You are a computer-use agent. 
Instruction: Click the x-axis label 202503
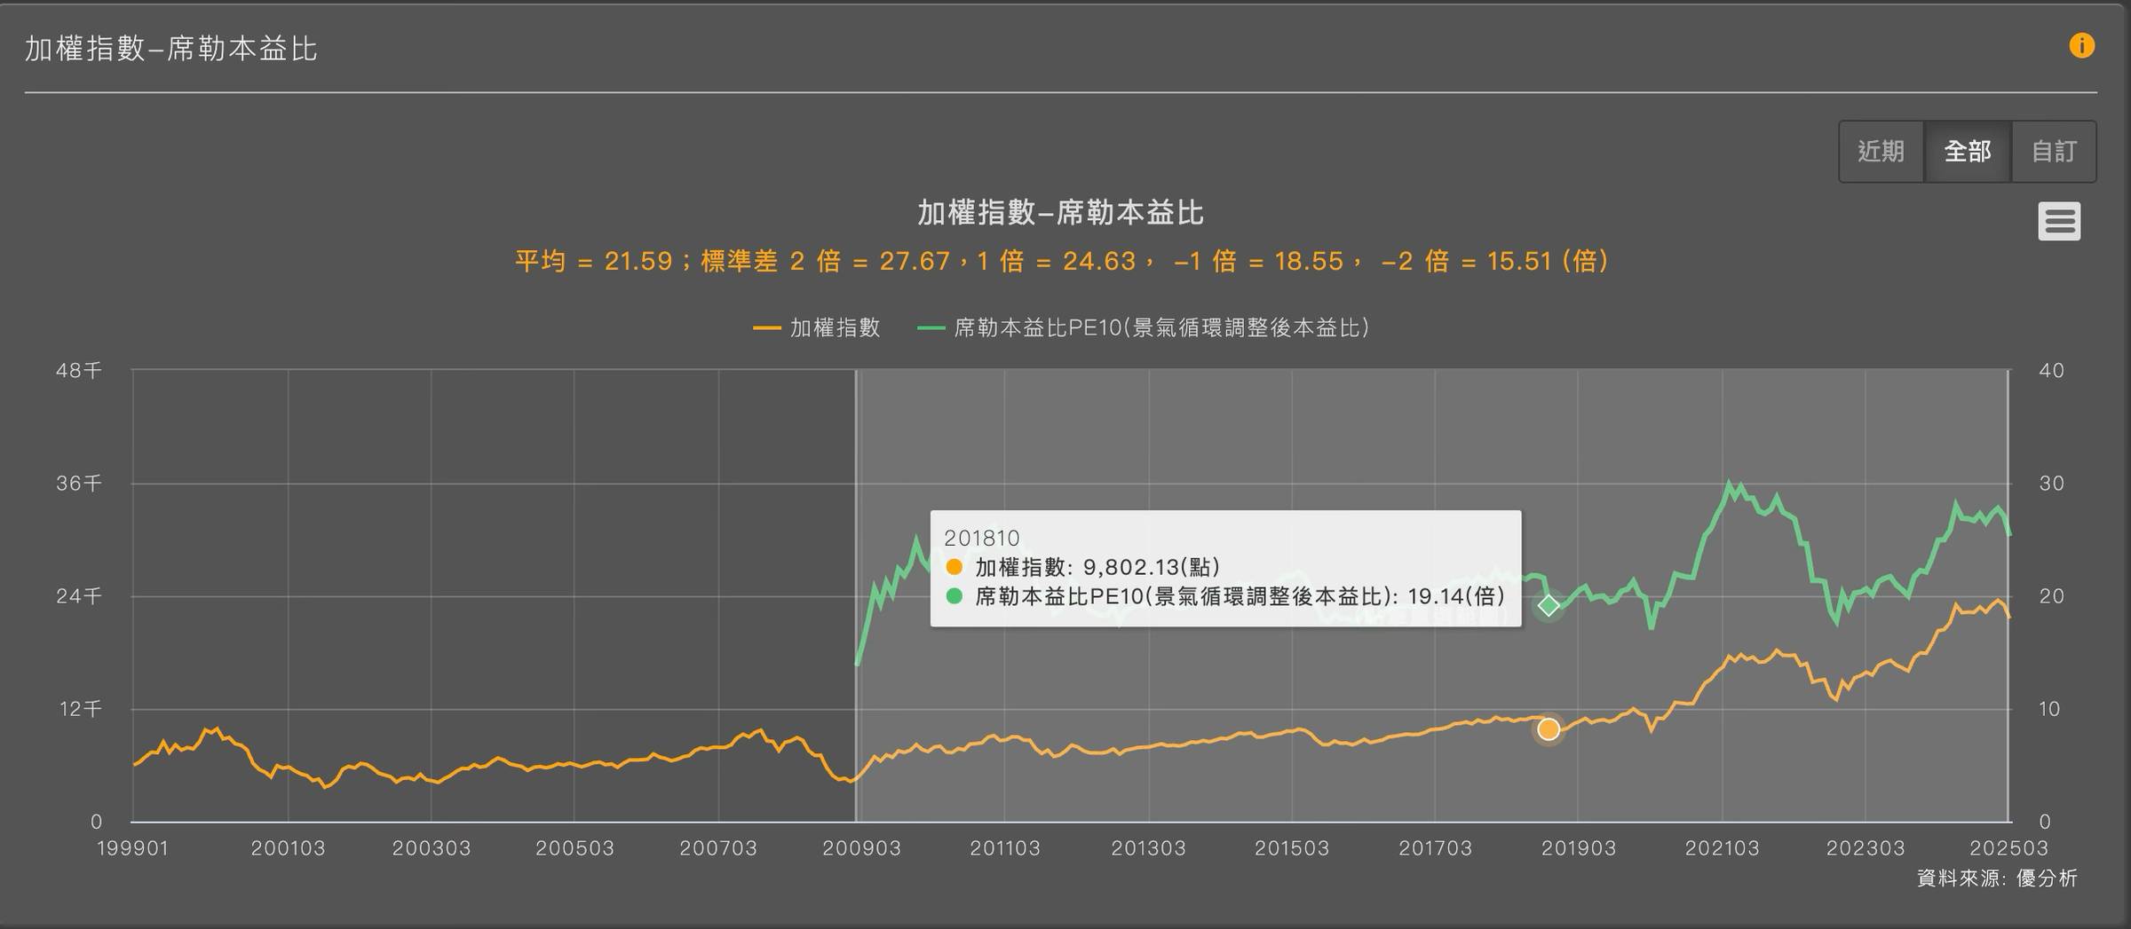point(2008,848)
